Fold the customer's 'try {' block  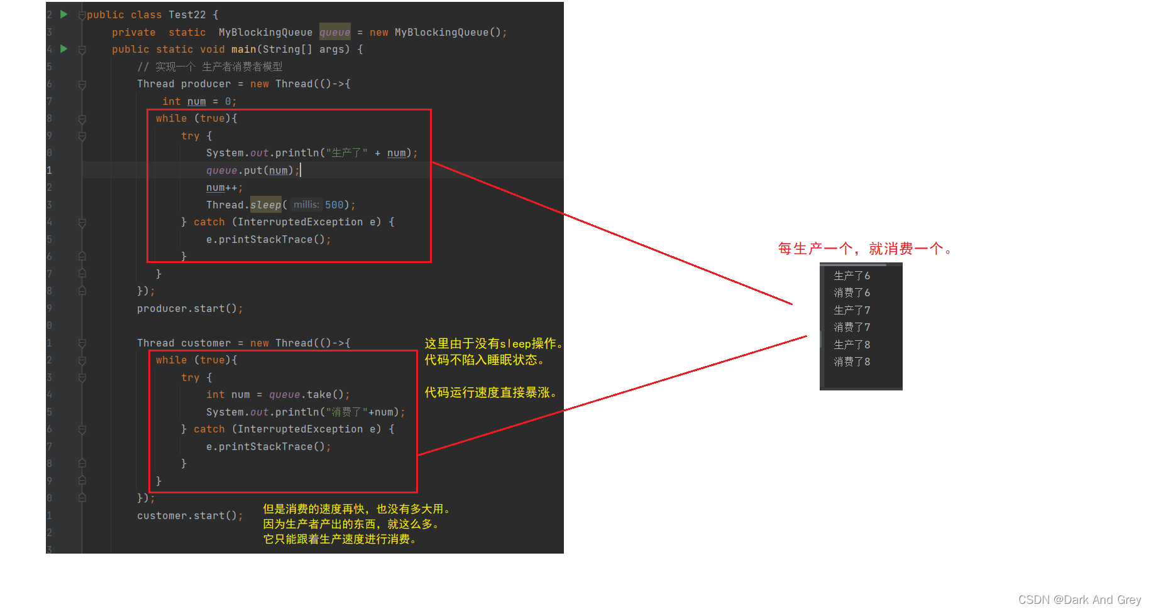pos(82,378)
